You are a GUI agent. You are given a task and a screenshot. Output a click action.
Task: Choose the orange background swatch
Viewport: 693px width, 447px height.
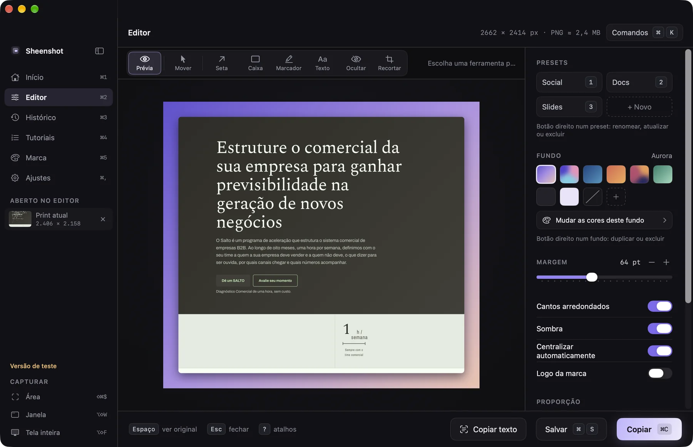tap(616, 174)
